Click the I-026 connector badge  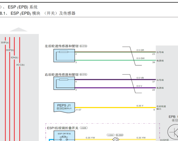click(x=84, y=128)
